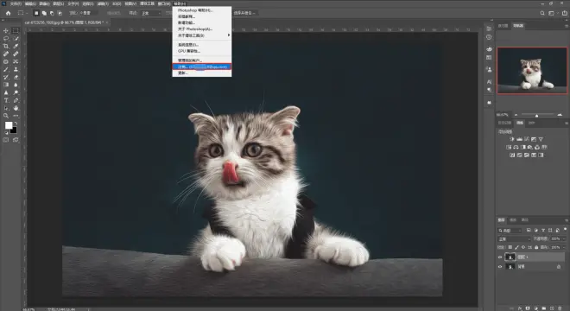
Task: Hide the top layer via its eye icon
Action: click(500, 257)
